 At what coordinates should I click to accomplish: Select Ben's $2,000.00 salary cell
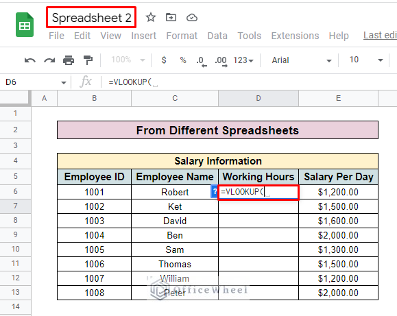coord(339,236)
